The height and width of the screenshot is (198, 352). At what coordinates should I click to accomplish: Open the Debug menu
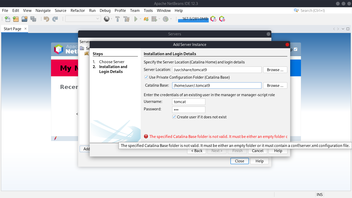pyautogui.click(x=105, y=11)
